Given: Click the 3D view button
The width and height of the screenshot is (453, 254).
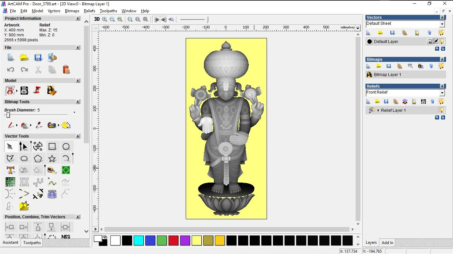Looking at the screenshot, I should pos(97,19).
